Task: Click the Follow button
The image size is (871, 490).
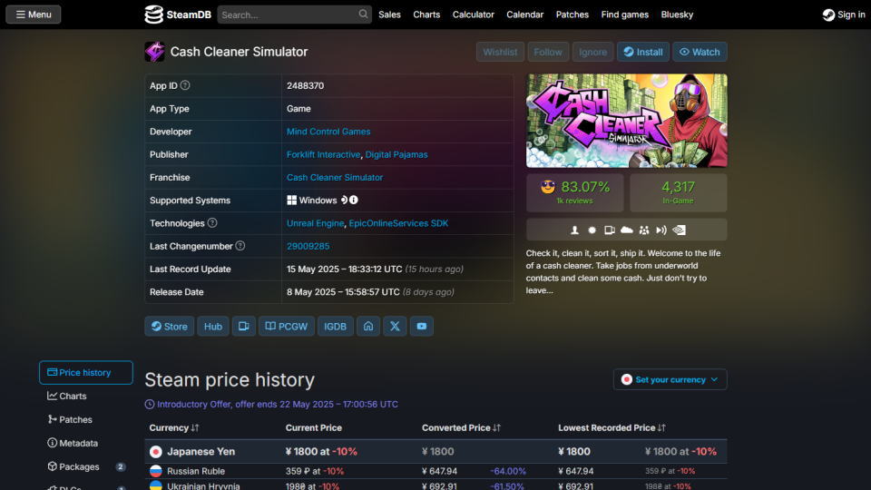Action: [548, 52]
